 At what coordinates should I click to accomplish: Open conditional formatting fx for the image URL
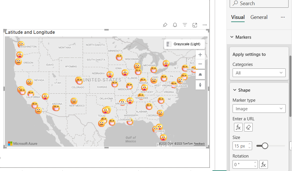(x=238, y=127)
